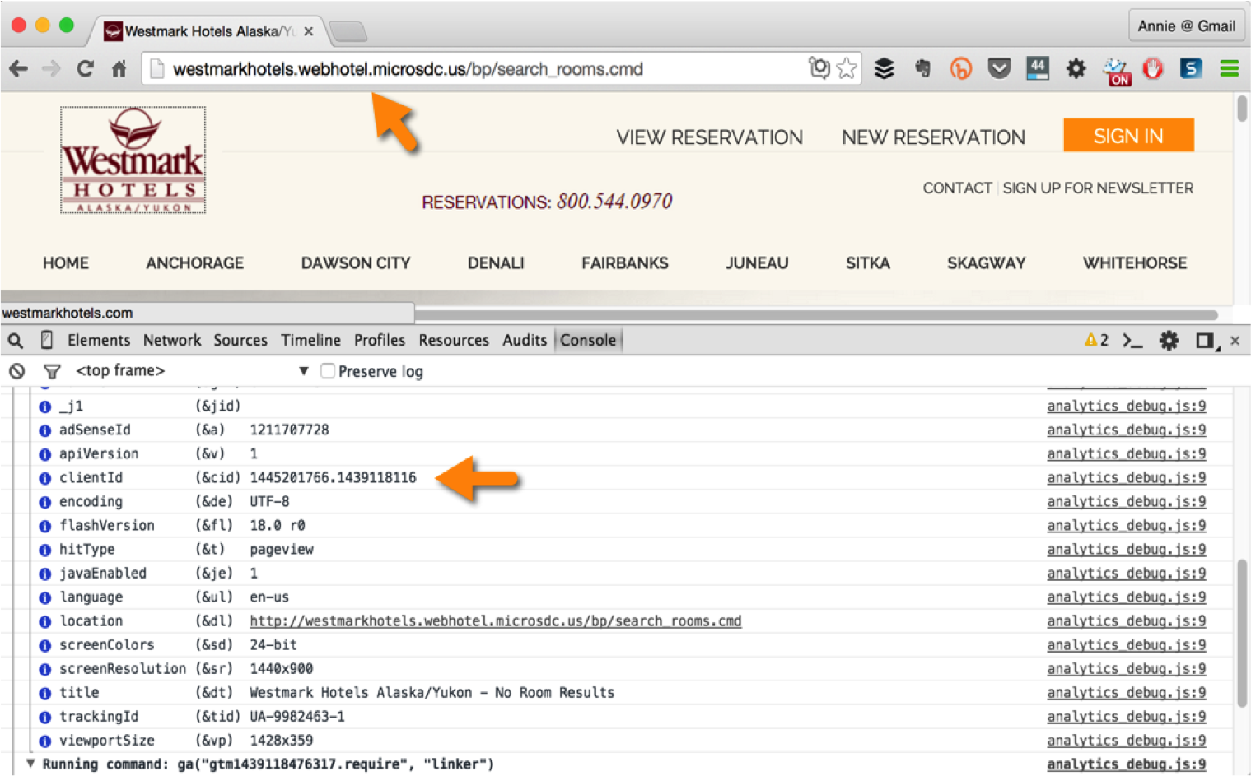Click the page horizontal scrollbar

tap(815, 314)
